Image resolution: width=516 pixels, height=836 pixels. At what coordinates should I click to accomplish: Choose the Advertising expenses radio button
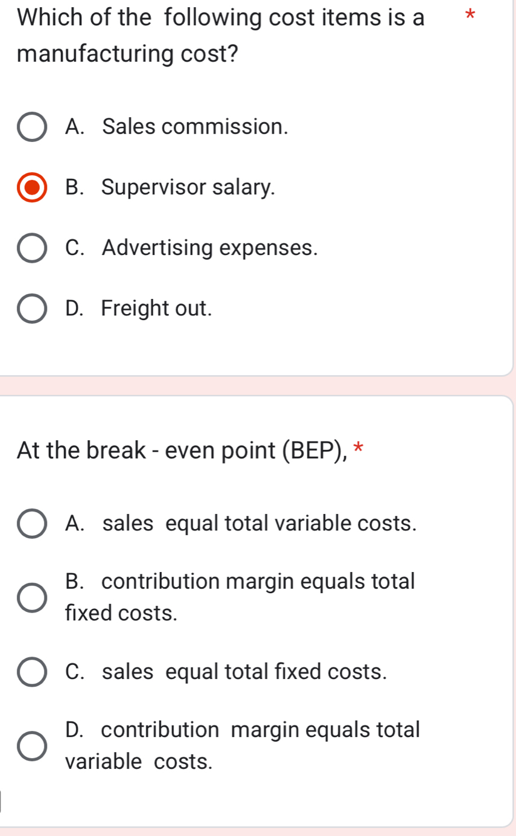tap(32, 248)
